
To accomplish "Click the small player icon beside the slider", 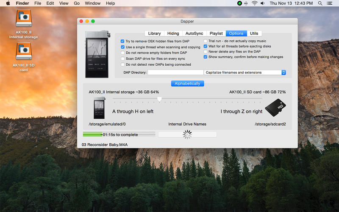I will coord(99,108).
